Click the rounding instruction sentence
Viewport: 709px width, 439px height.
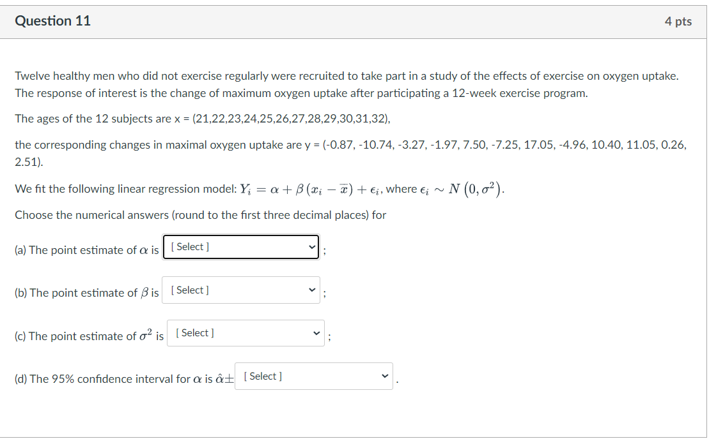click(202, 214)
